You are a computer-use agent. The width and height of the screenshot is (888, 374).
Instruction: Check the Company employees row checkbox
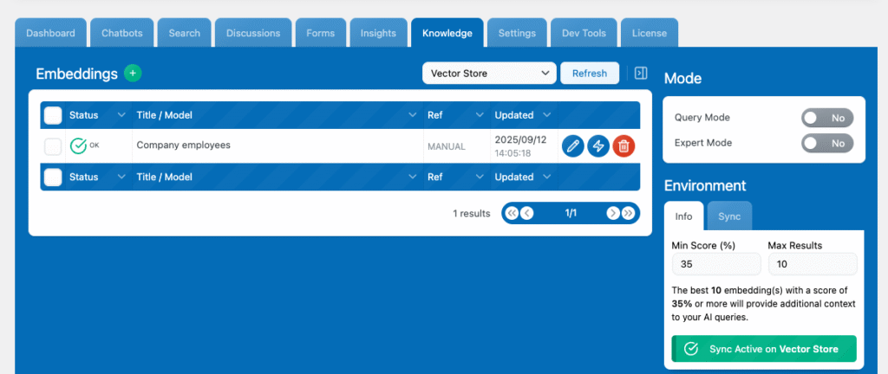tap(53, 146)
